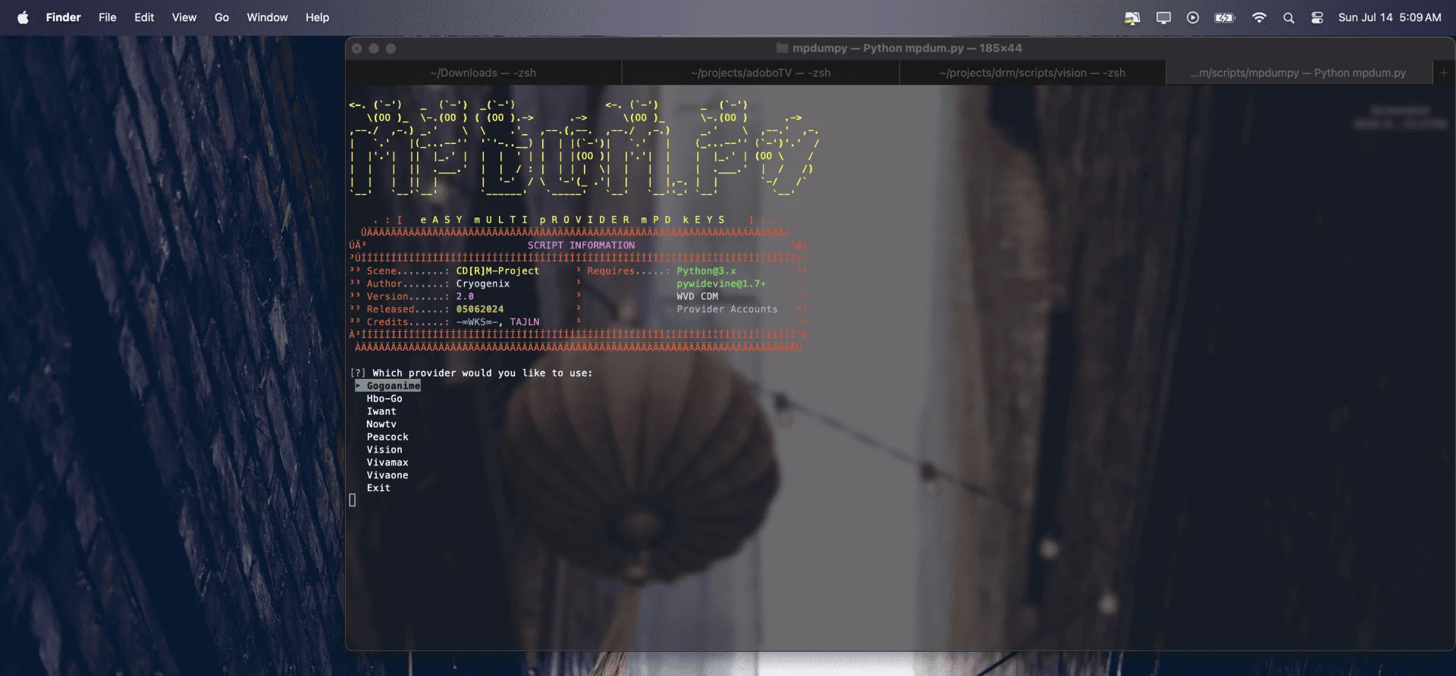This screenshot has width=1456, height=676.
Task: Open the Wi-Fi menu
Action: (1259, 17)
